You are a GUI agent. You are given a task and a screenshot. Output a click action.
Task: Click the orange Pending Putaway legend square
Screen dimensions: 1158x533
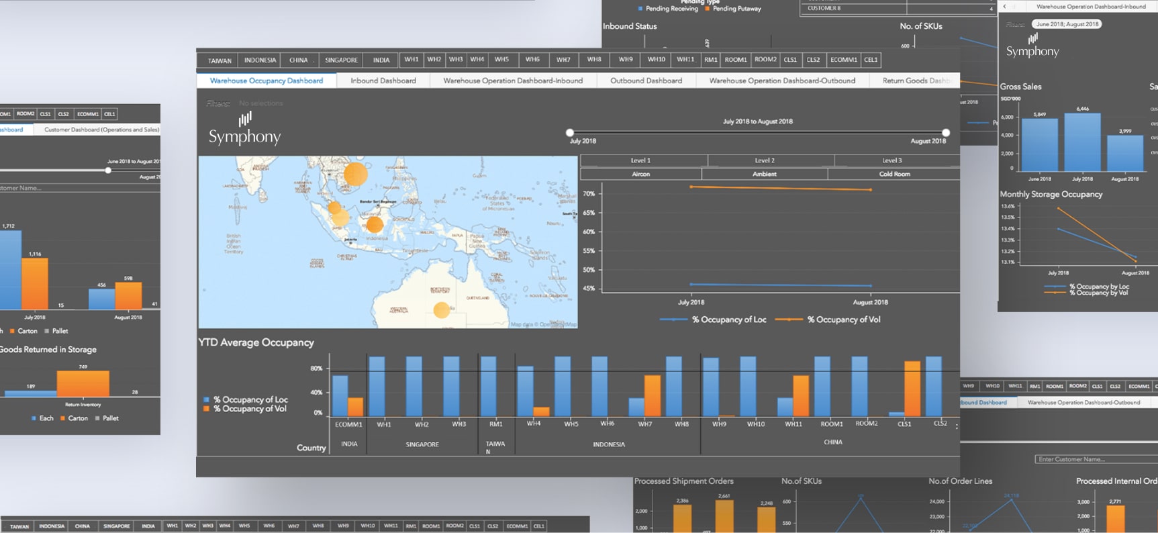(707, 9)
